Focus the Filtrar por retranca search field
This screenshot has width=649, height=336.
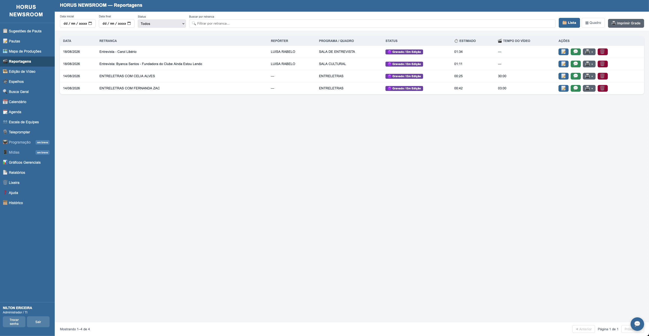coord(372,24)
